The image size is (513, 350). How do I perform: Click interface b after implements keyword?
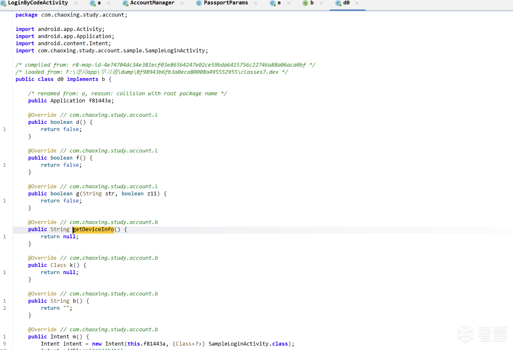(103, 79)
